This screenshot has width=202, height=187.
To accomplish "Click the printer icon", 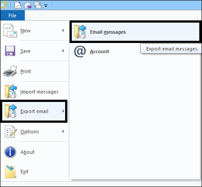I will (x=10, y=71).
